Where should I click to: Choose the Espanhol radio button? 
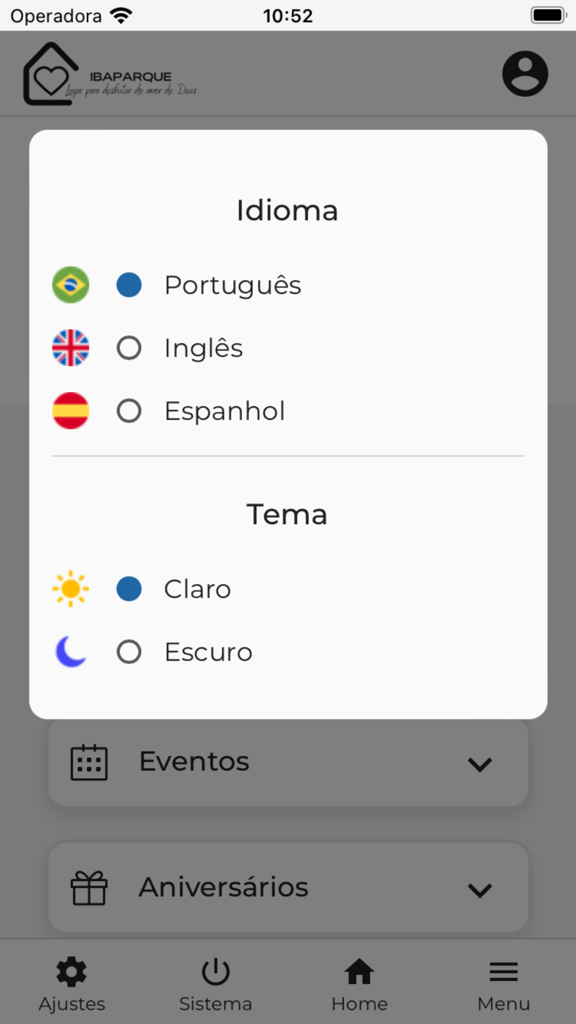129,411
